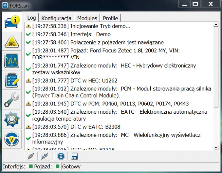Image resolution: width=222 pixels, height=173 pixels.
Task: Open the DTC trouble codes section
Action: tap(12, 41)
